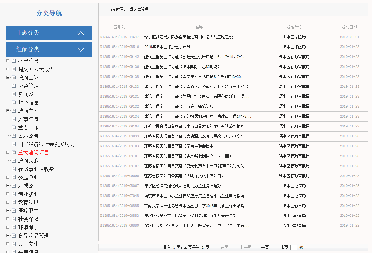Click document icon beside 行政事业性收费
The width and height of the screenshot is (372, 253).
[x=14, y=169]
